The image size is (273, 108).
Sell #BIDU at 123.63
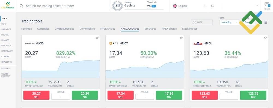point(204,95)
